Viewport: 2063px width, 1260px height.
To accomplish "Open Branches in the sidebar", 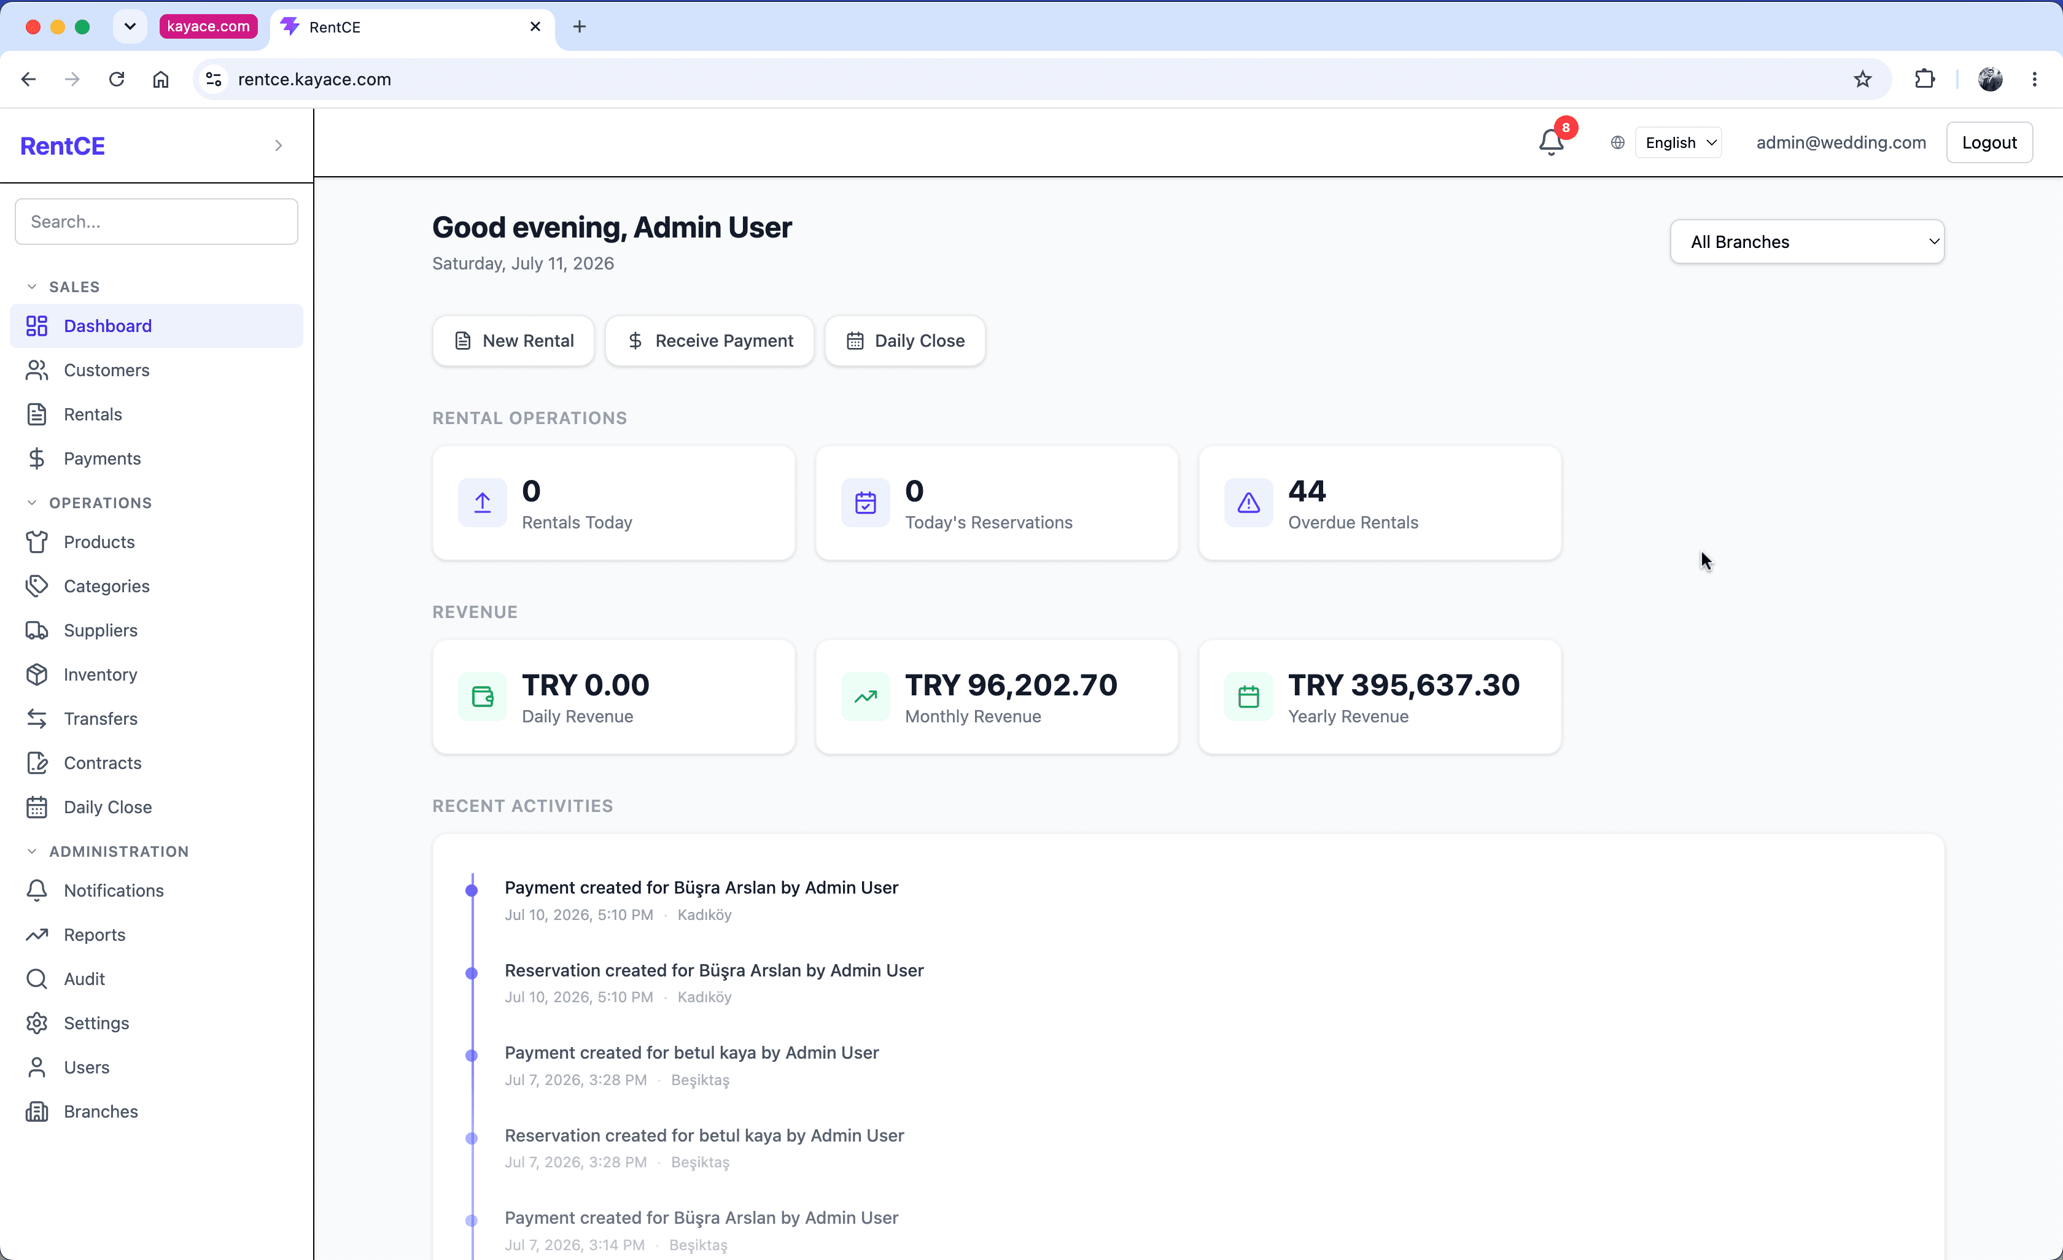I will tap(157, 1112).
